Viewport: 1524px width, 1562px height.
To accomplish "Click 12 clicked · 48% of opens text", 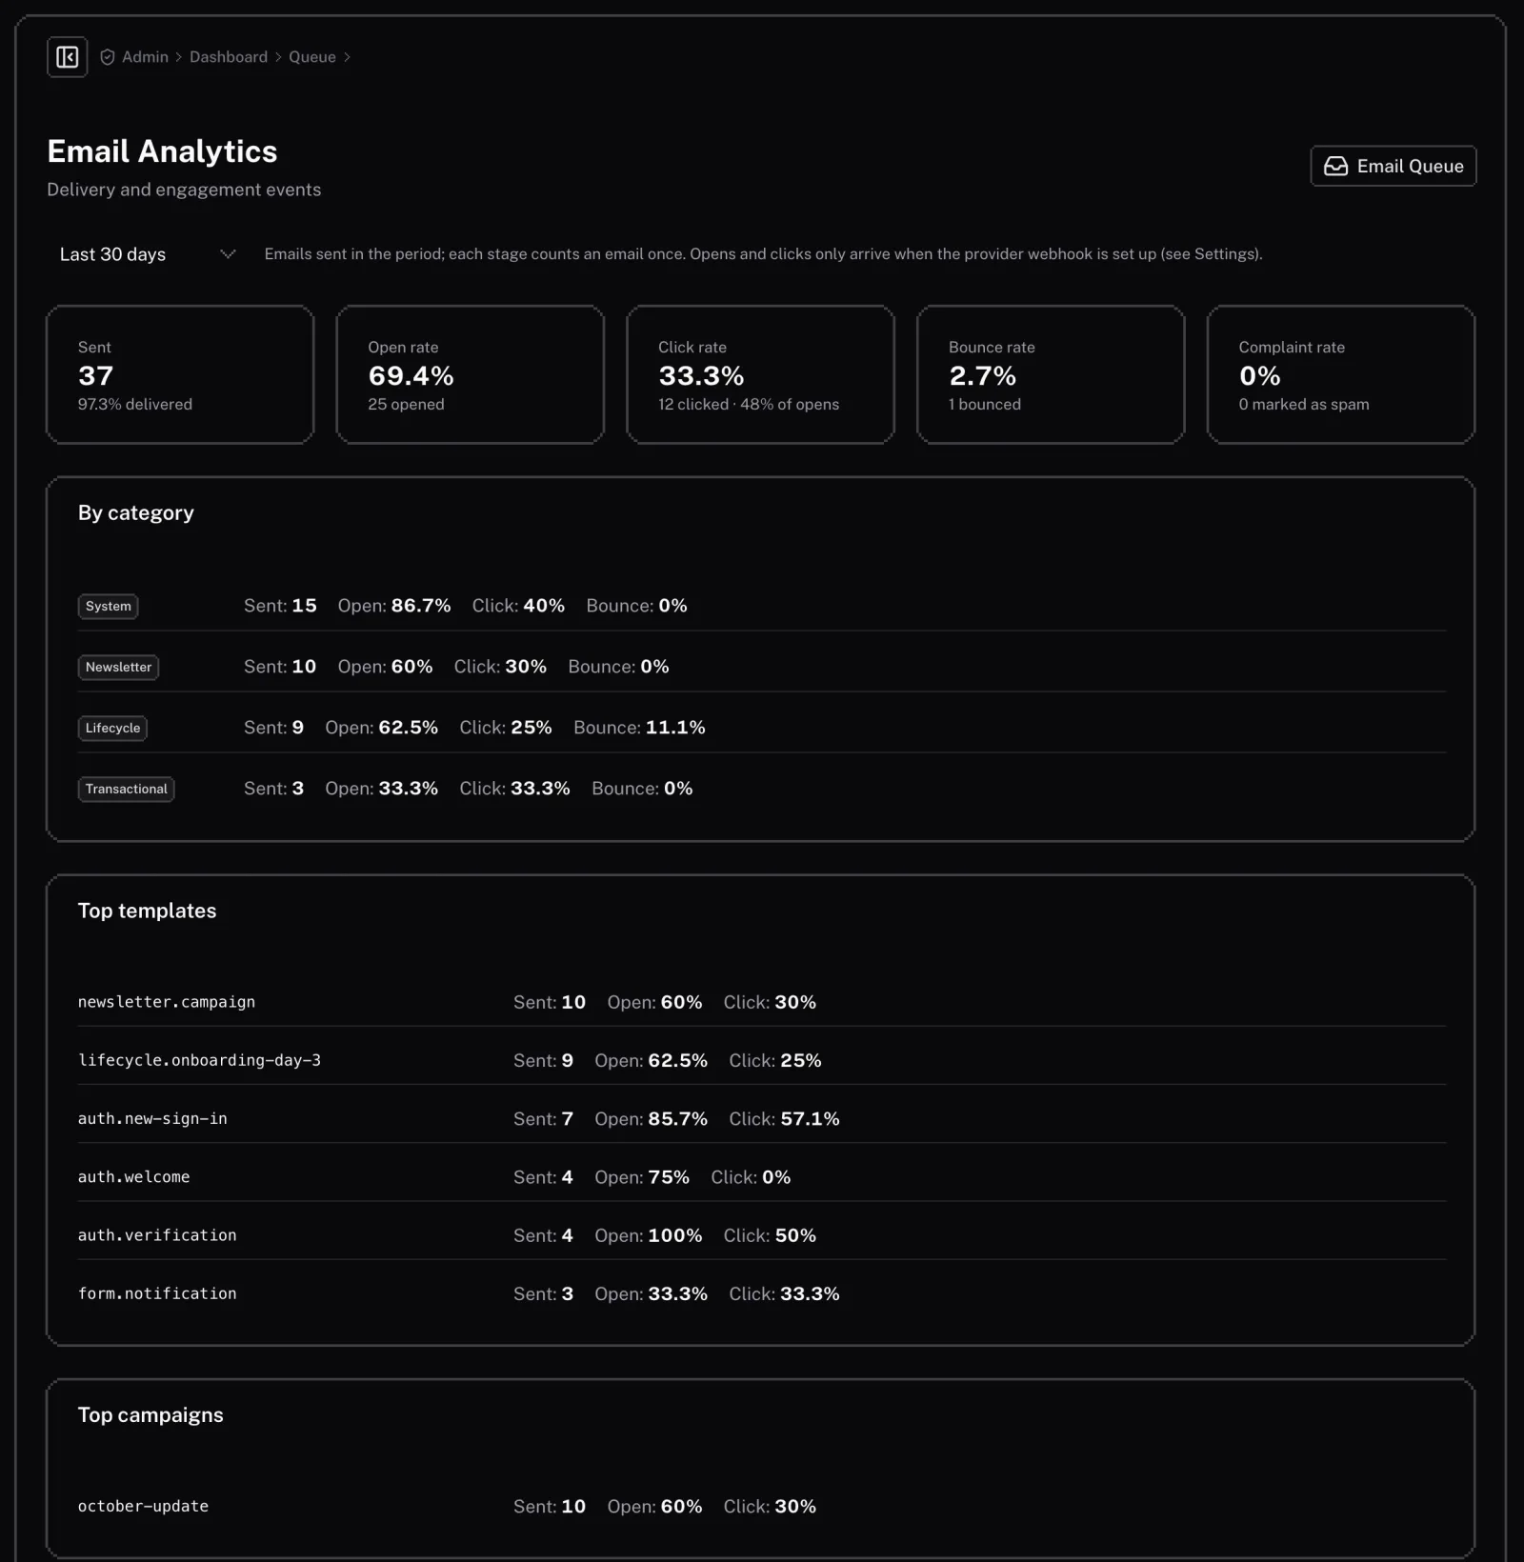I will 749,405.
